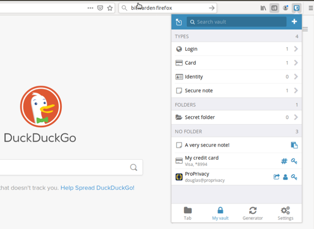Screen dimensions: 314x229
Task: Switch to the Generator tab
Action: coord(253,213)
